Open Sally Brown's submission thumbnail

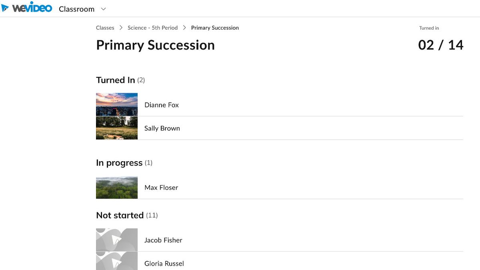[x=116, y=128]
